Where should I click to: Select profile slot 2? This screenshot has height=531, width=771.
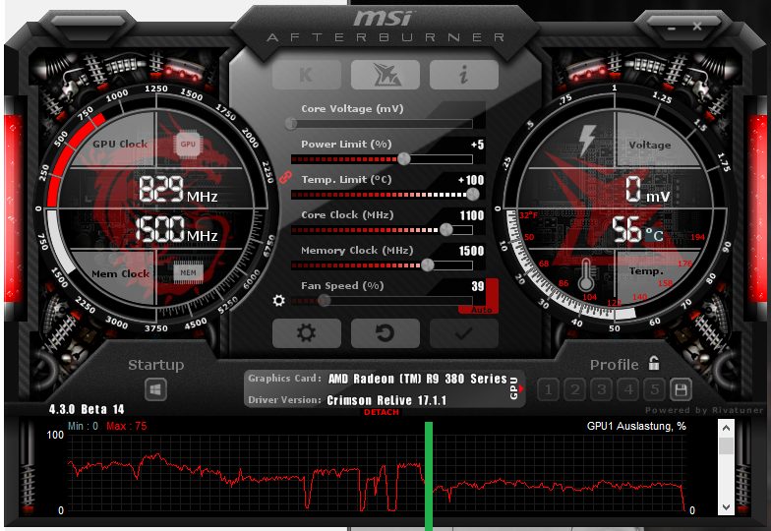(574, 389)
